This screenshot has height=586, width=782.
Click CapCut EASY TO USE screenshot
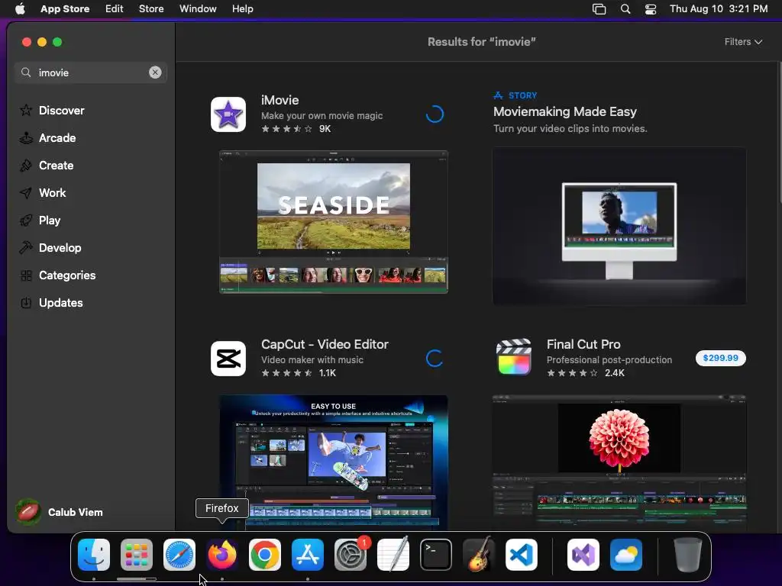[x=334, y=462]
